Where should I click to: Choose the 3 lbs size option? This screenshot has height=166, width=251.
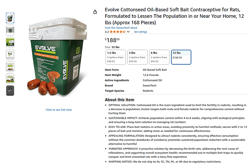click(137, 57)
